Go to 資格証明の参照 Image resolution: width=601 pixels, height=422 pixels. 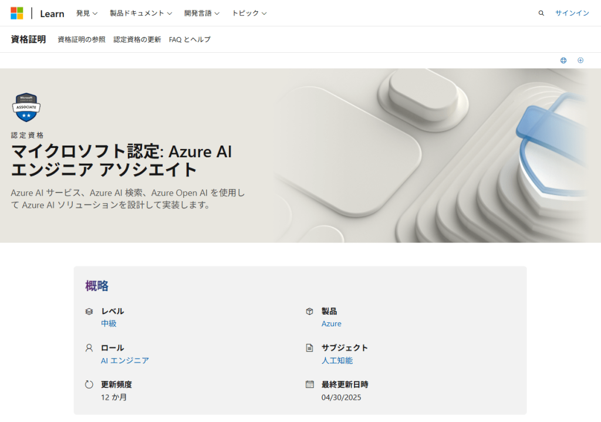[x=81, y=39]
